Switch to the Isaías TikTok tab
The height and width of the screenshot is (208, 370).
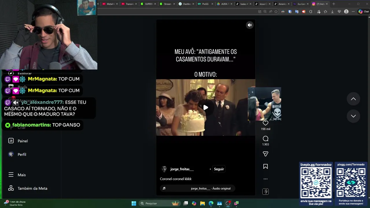point(244,4)
